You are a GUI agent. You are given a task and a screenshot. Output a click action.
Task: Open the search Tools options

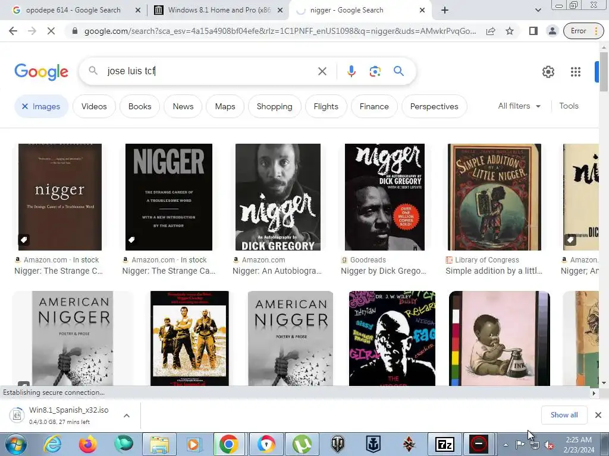(569, 106)
